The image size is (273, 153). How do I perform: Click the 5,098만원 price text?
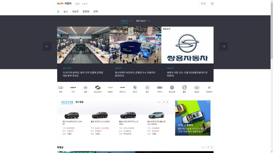156,128
